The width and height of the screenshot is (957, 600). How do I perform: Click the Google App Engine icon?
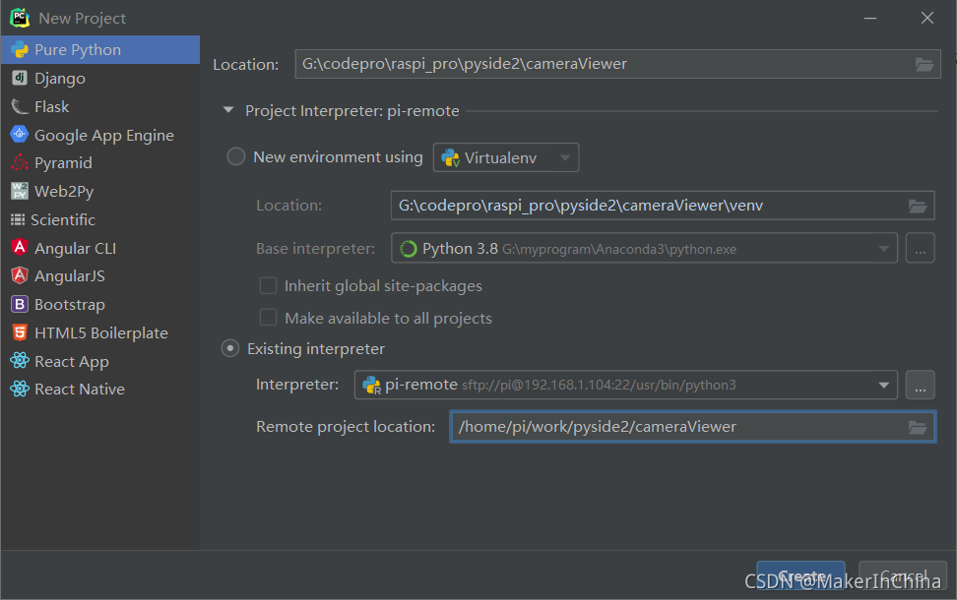pos(20,134)
